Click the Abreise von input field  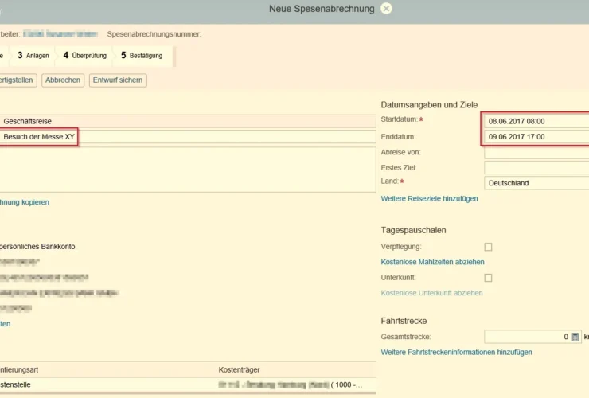point(536,152)
